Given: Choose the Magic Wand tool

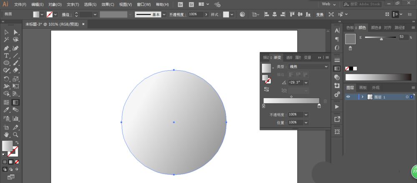Looking at the screenshot, I should [x=6, y=40].
